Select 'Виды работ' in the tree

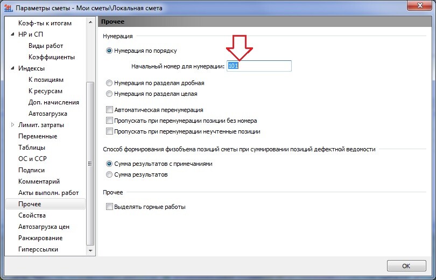(46, 46)
